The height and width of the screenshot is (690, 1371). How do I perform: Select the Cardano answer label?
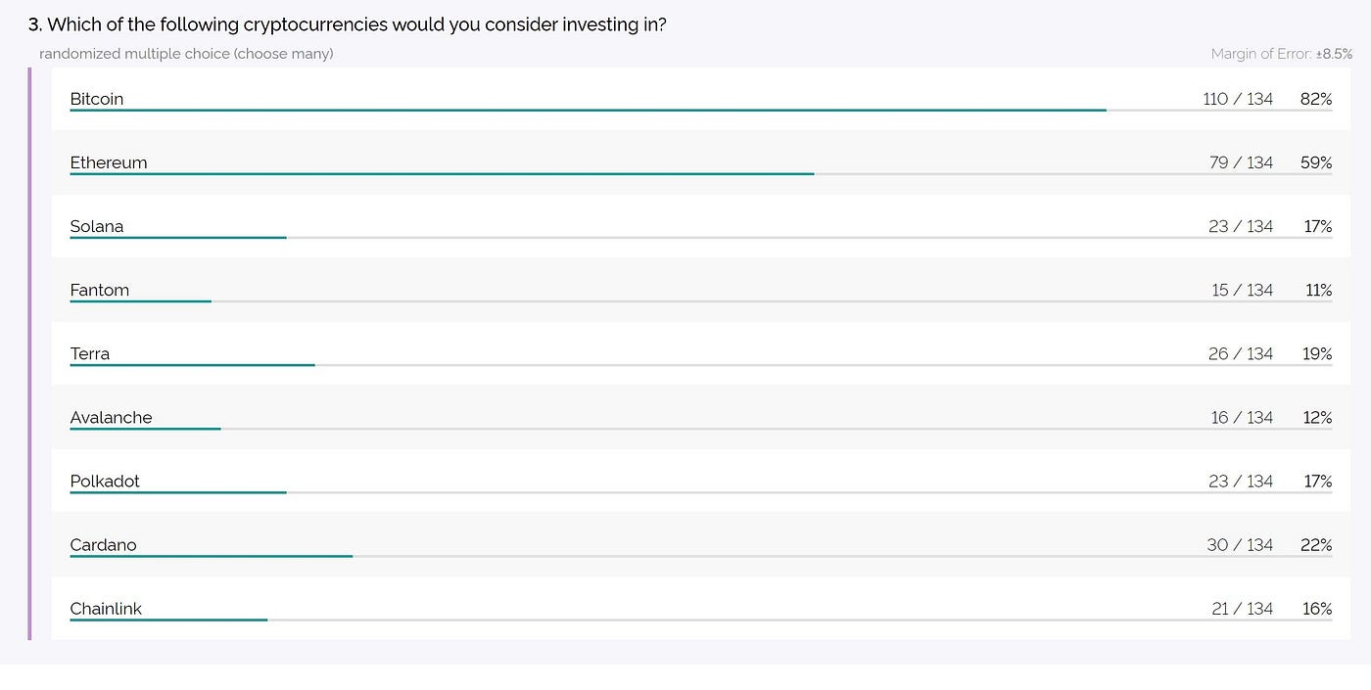tap(104, 544)
